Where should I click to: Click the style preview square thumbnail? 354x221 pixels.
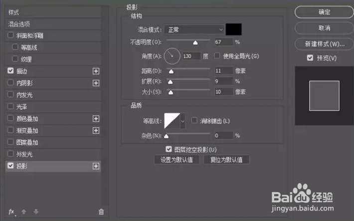point(324,96)
